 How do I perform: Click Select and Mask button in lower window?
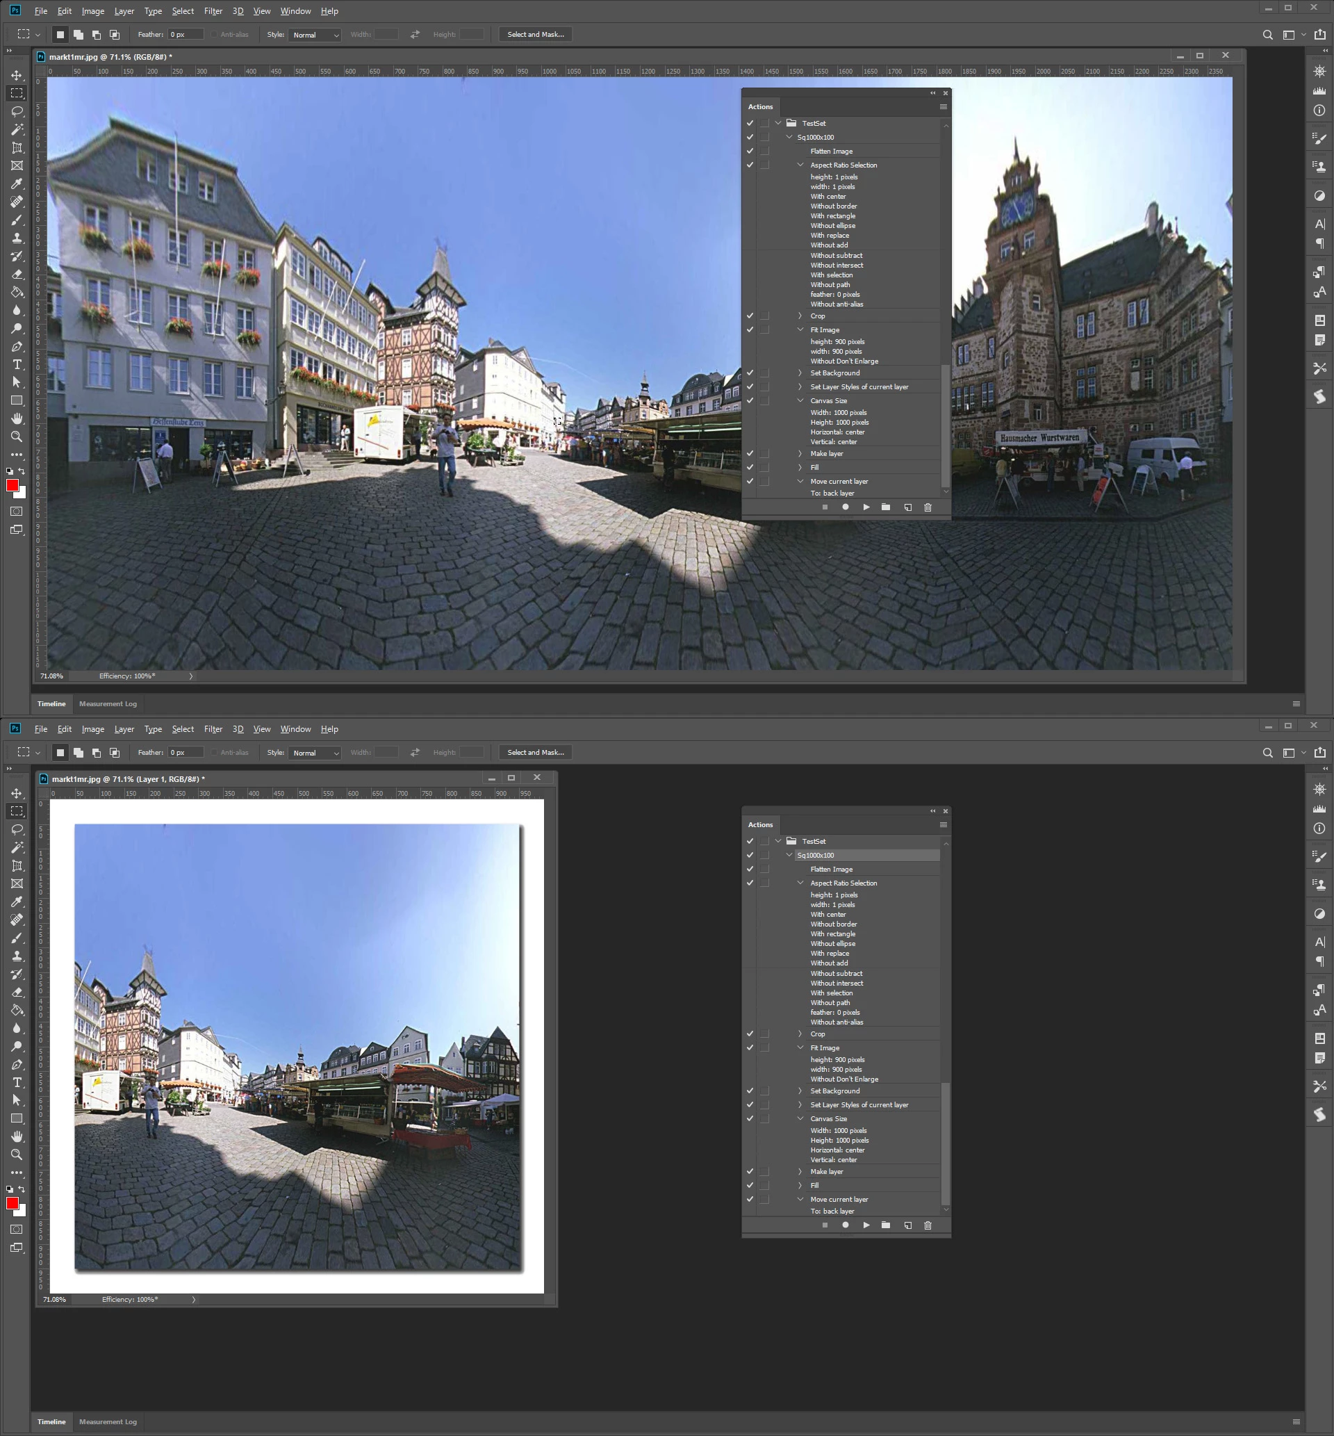coord(535,752)
